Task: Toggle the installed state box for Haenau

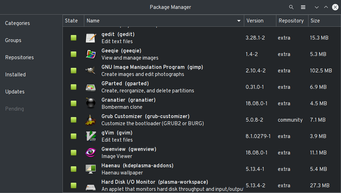Action: 73,169
